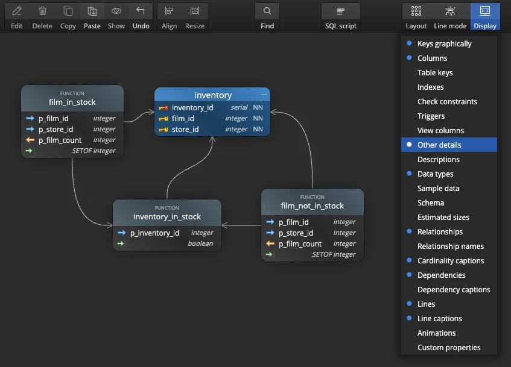Toggle Dependencies option

click(x=449, y=275)
